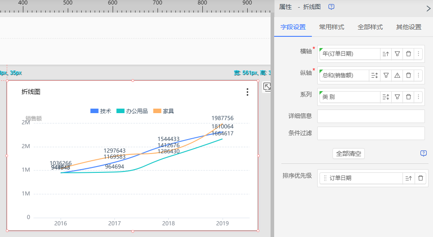Open filter for 年(订单日期) horizontal axis field
433x237 pixels.
tap(397, 54)
